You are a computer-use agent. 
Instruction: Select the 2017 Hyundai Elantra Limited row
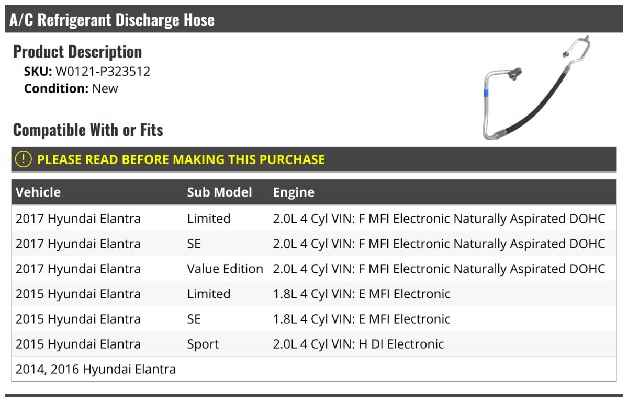314,219
